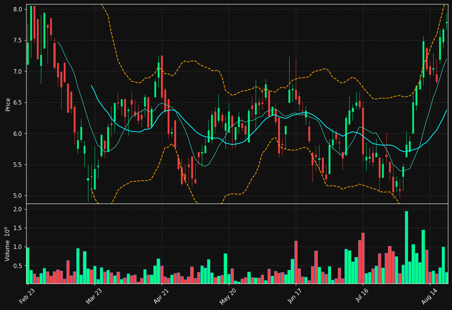
Task: Click the Apr 21 date label
Action: coord(162,296)
